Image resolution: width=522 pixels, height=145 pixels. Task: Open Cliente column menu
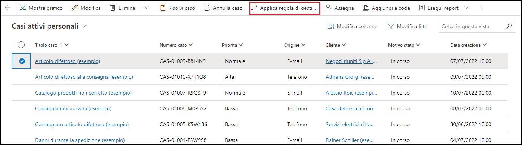coord(336,45)
